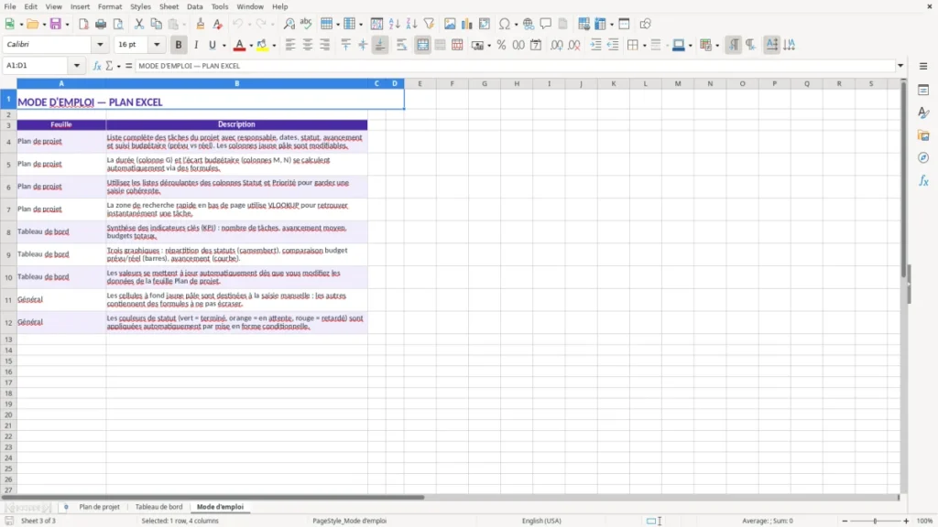
Task: Click the Clear Direct Formatting icon
Action: [218, 24]
